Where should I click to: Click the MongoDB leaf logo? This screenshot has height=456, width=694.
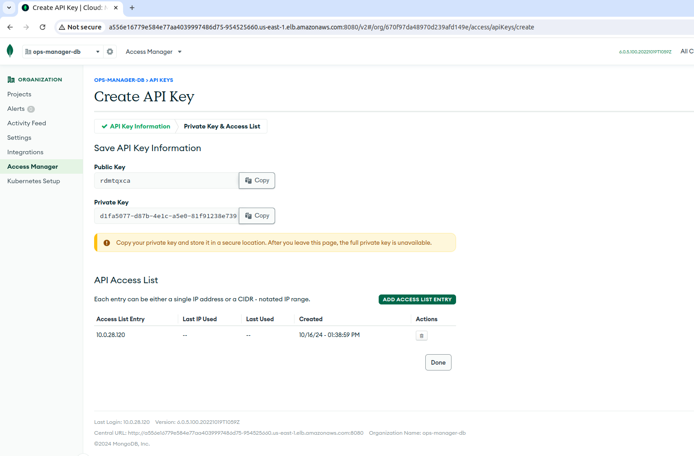tap(10, 51)
